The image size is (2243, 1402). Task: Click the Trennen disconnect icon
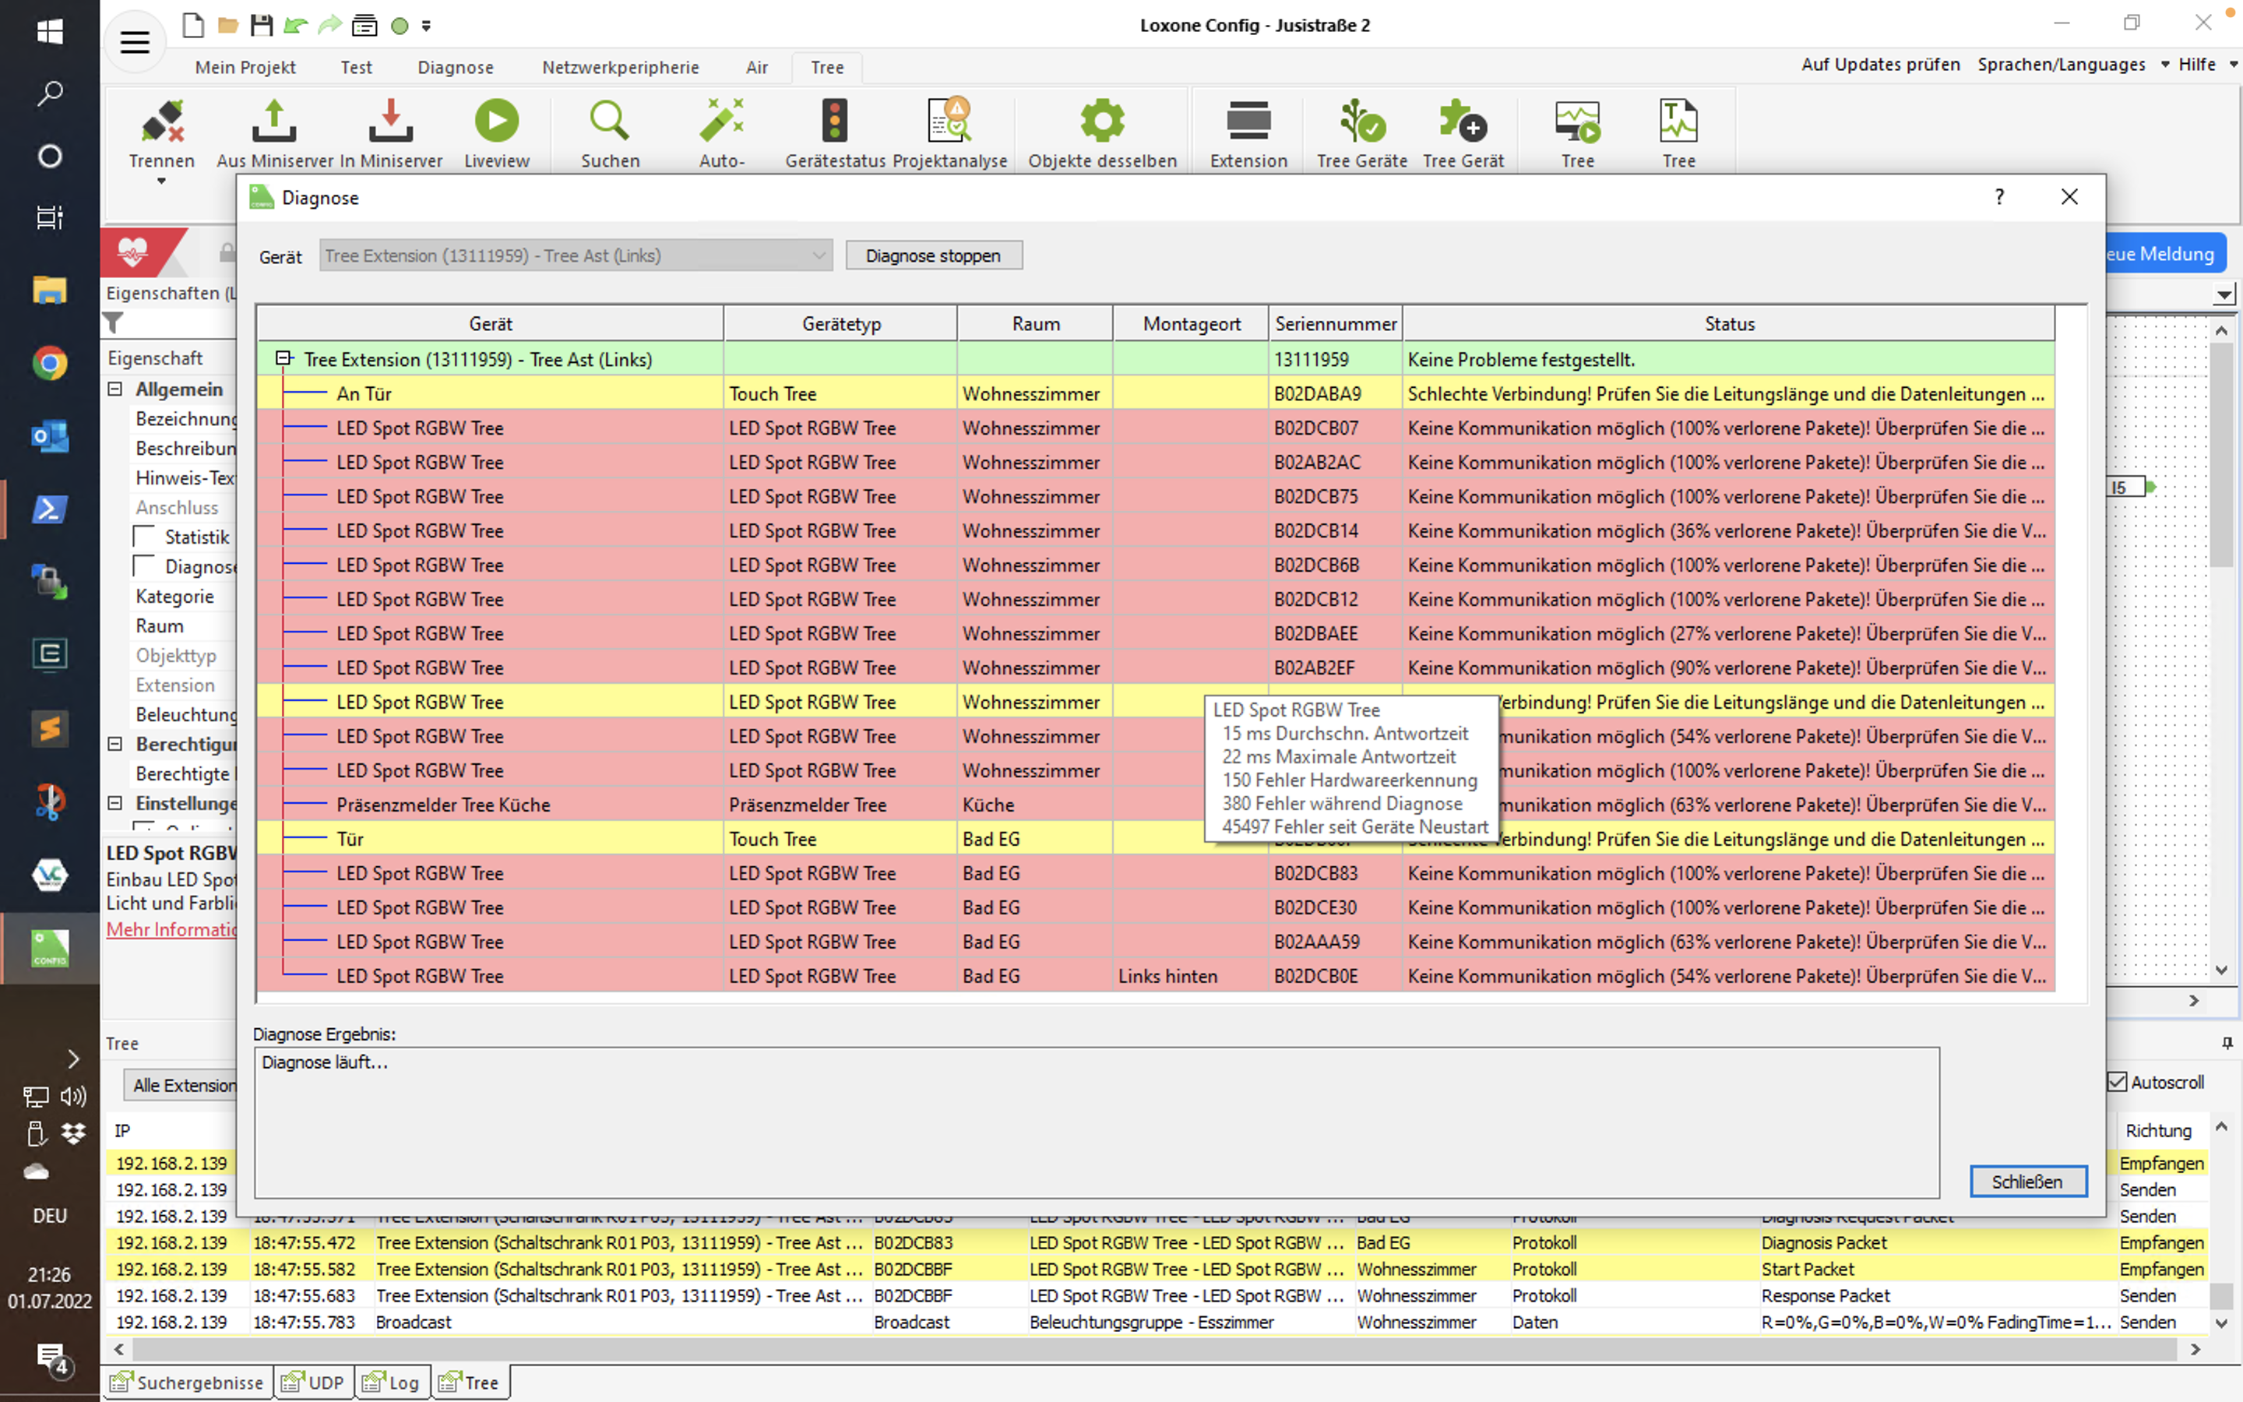coord(161,122)
